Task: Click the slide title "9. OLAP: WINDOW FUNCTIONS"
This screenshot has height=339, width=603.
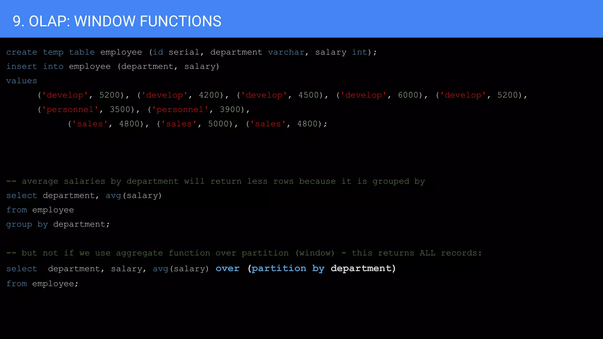Action: 117,21
